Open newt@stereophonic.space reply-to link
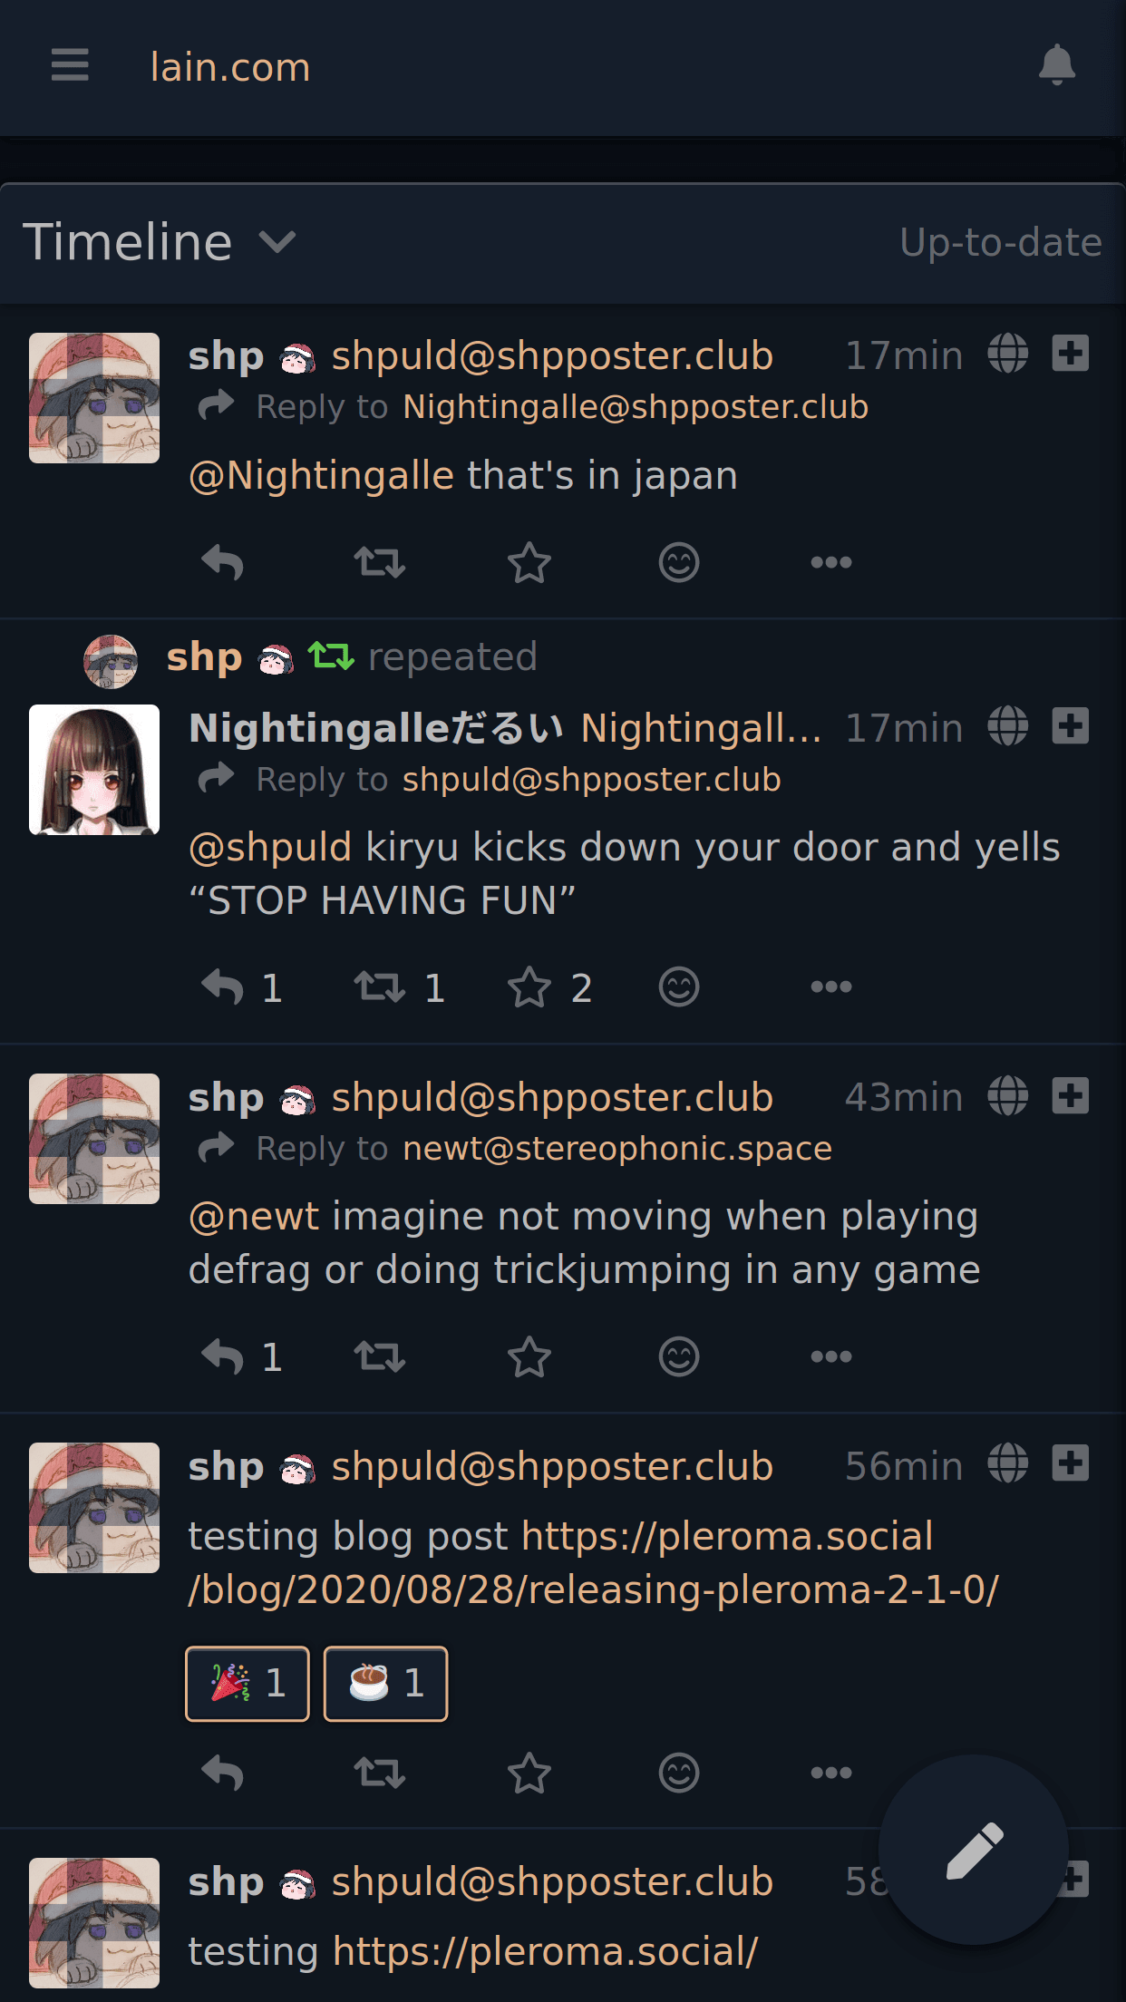 pos(616,1148)
